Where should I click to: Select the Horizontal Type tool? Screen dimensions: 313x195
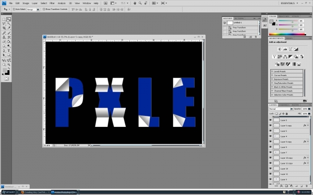point(8,51)
